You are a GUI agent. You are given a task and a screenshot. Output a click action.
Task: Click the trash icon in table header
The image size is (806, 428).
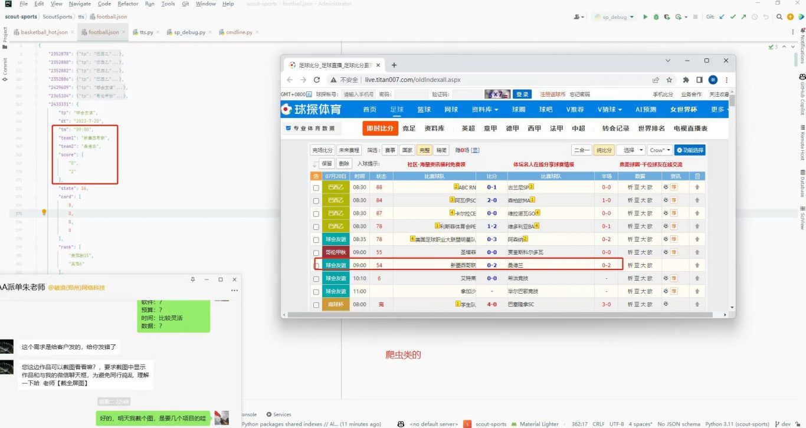697,176
